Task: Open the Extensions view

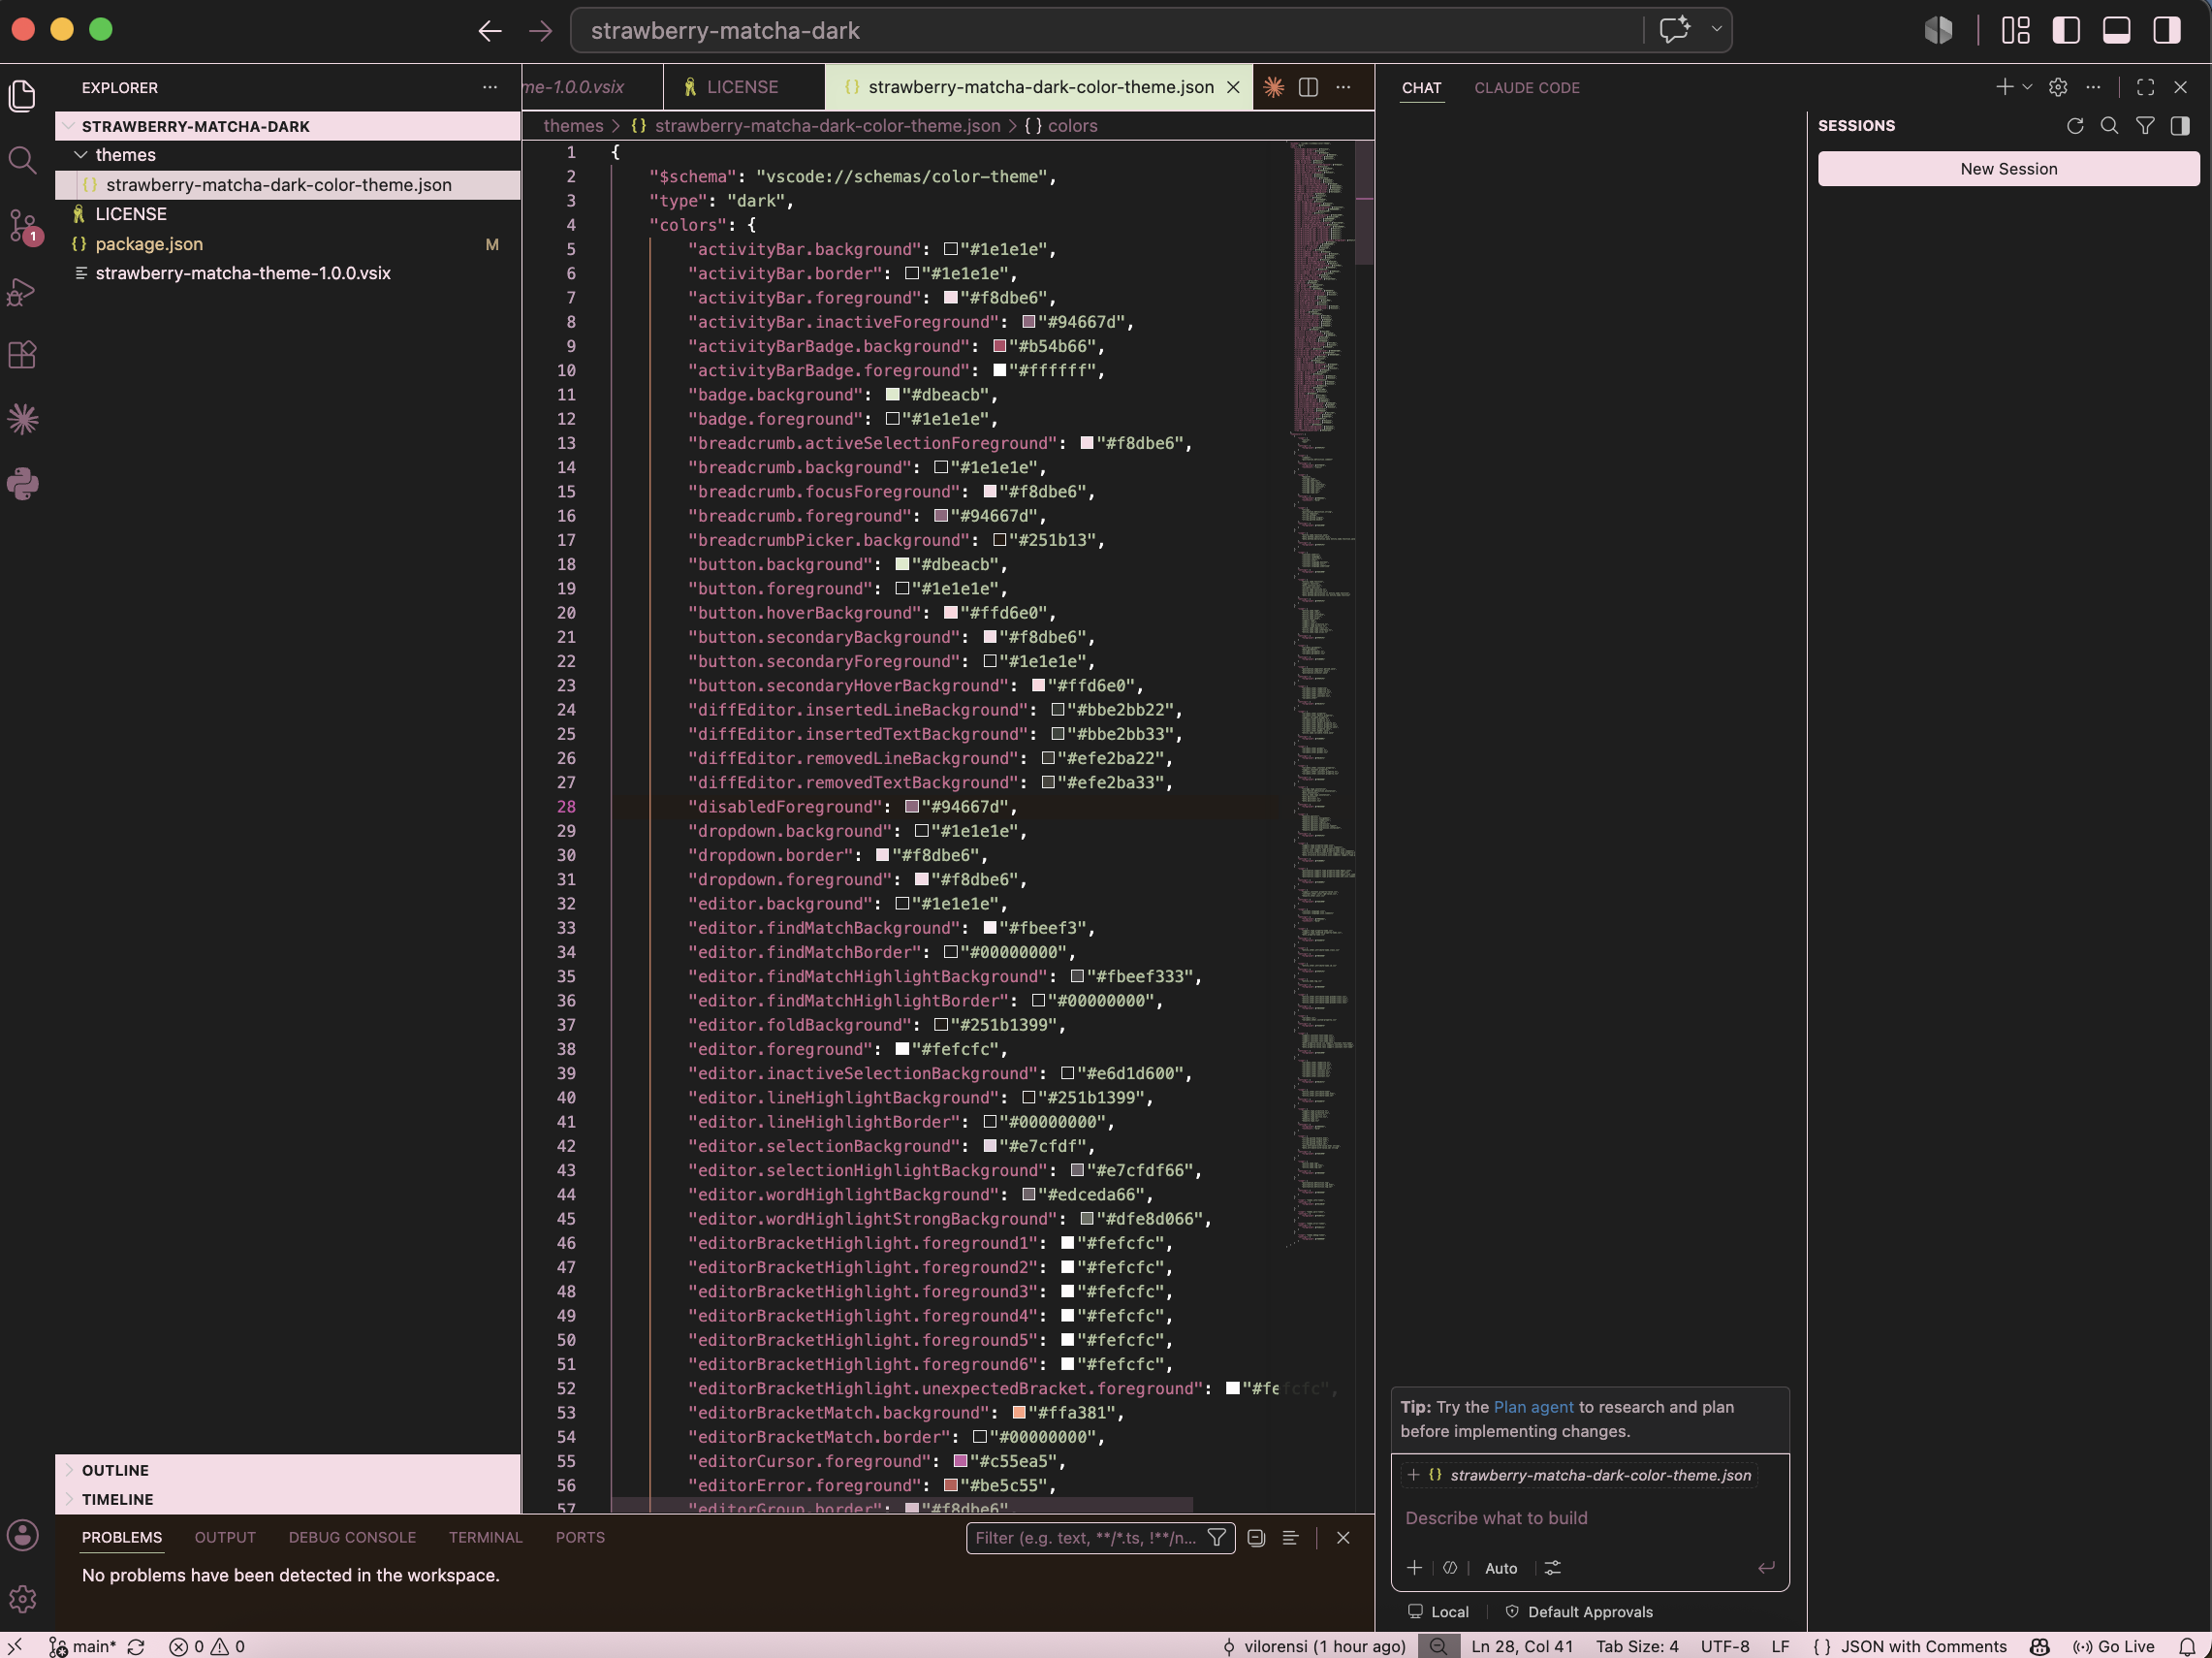Action: tap(22, 355)
